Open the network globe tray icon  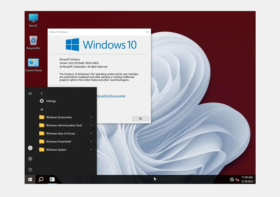tap(232, 180)
